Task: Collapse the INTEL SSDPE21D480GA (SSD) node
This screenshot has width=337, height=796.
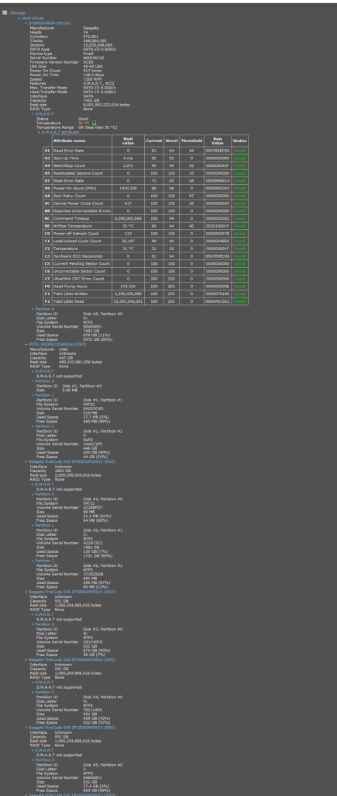Action: coord(26,344)
